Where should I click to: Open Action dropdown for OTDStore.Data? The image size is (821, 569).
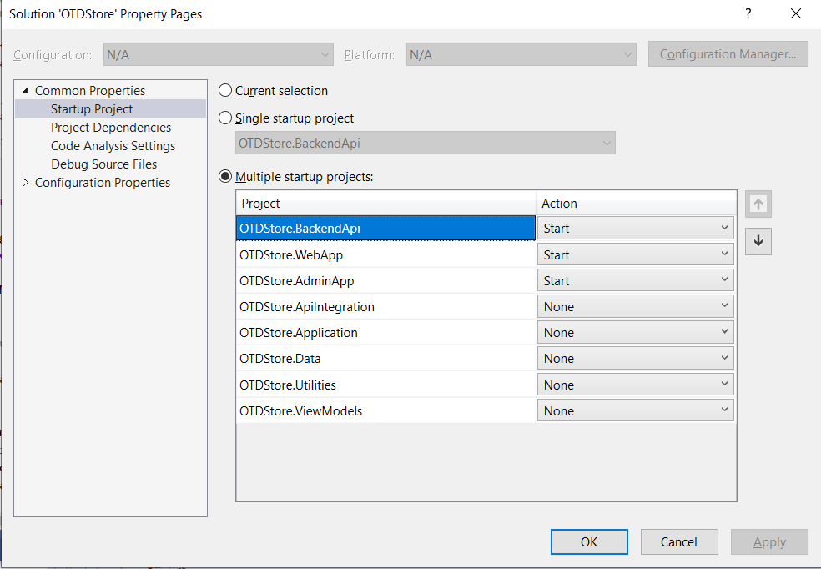pyautogui.click(x=635, y=359)
